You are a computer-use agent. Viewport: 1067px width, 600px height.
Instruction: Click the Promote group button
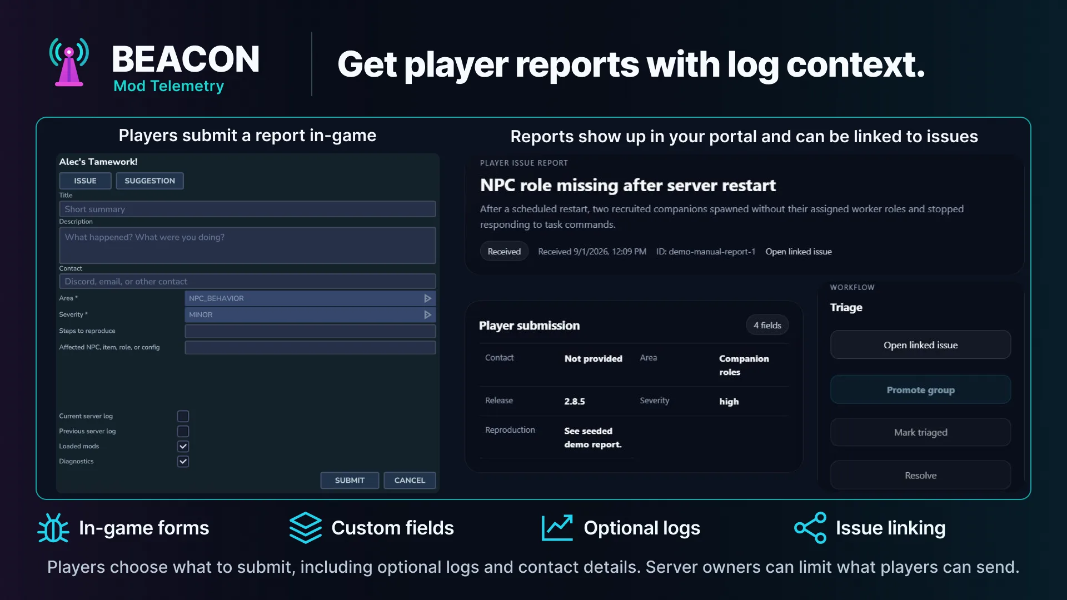pyautogui.click(x=920, y=390)
